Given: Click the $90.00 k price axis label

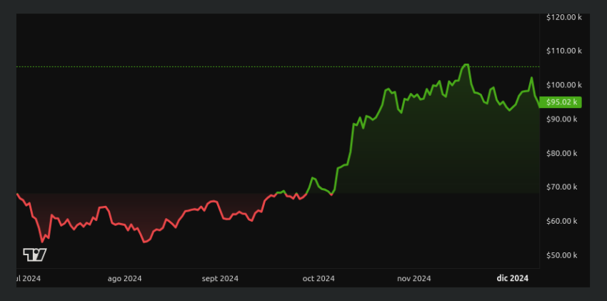Looking at the screenshot, I should 561,119.
